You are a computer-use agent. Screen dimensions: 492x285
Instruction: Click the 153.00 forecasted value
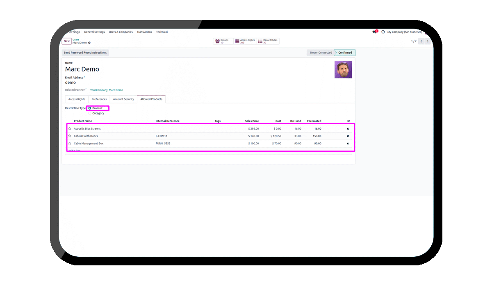click(317, 136)
